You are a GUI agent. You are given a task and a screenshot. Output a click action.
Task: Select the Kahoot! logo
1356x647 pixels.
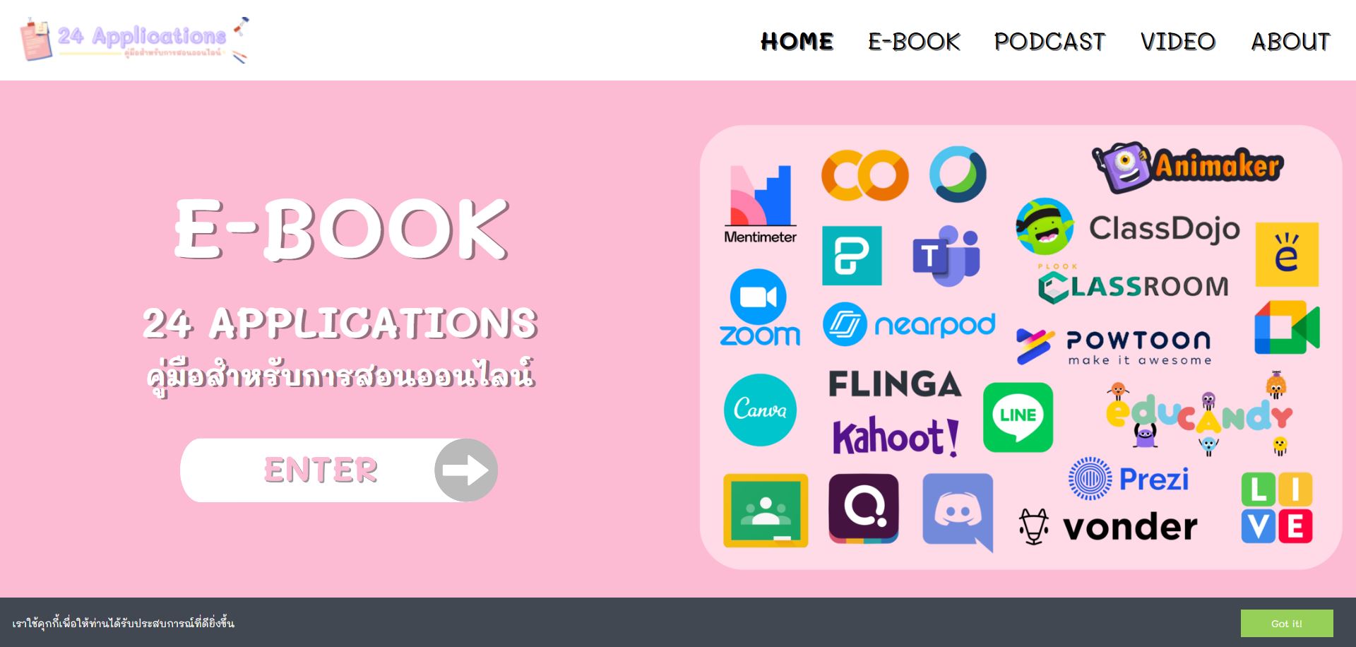point(896,437)
